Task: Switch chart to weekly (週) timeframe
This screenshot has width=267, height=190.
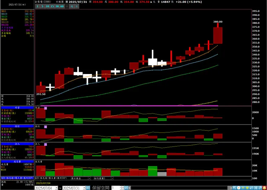Action: [x=72, y=6]
